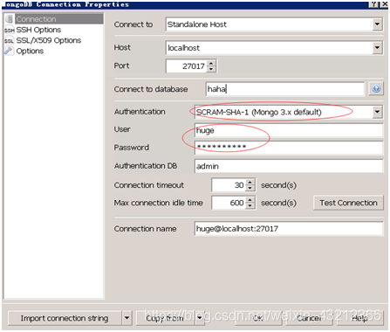Click the Standalone Host combo box text
This screenshot has height=332, width=390.
point(197,24)
